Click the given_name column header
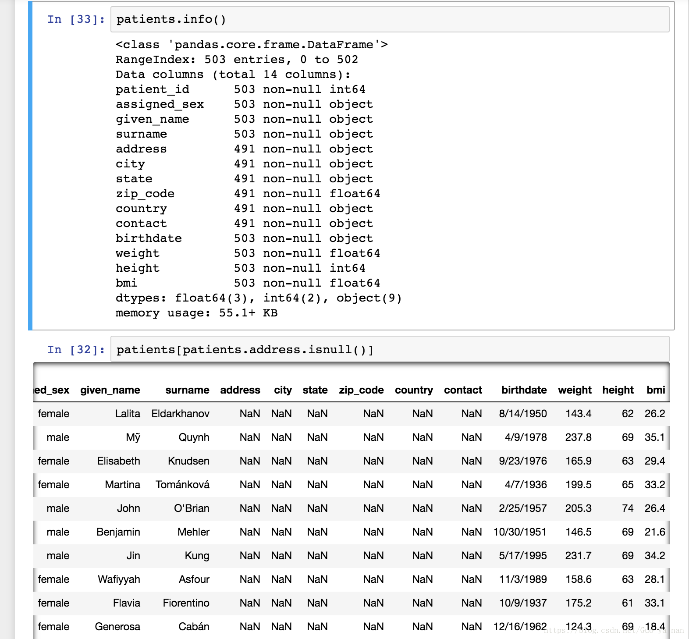The image size is (689, 639). click(x=110, y=390)
